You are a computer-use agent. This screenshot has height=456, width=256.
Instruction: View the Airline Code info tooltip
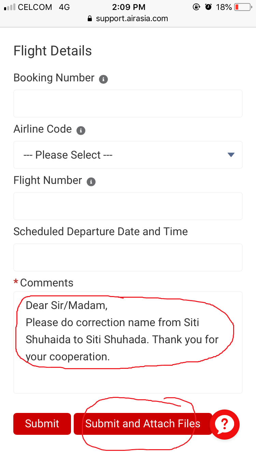(81, 130)
